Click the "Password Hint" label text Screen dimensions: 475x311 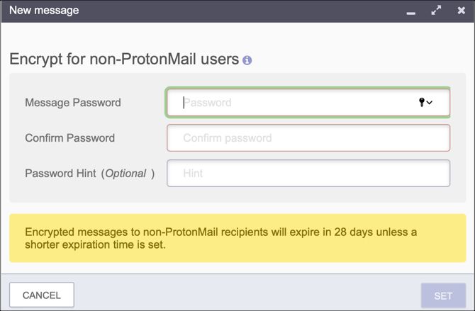coord(60,174)
